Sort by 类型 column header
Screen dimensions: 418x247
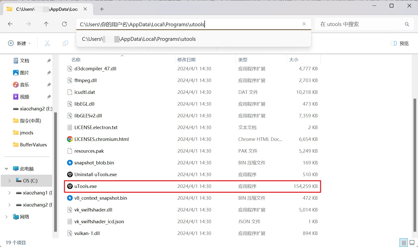coord(243,60)
